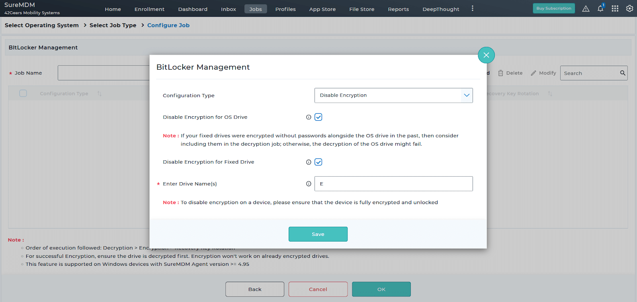Click the Buy Subscription button
The image size is (637, 302).
[554, 8]
